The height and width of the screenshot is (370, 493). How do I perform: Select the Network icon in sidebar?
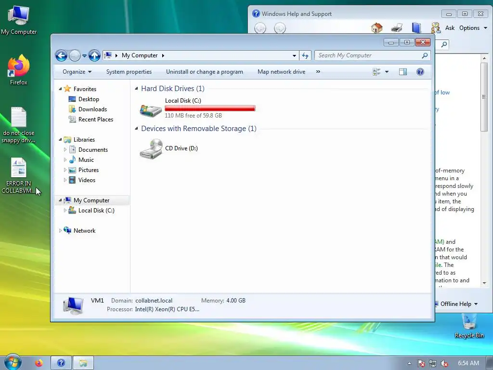tap(67, 230)
